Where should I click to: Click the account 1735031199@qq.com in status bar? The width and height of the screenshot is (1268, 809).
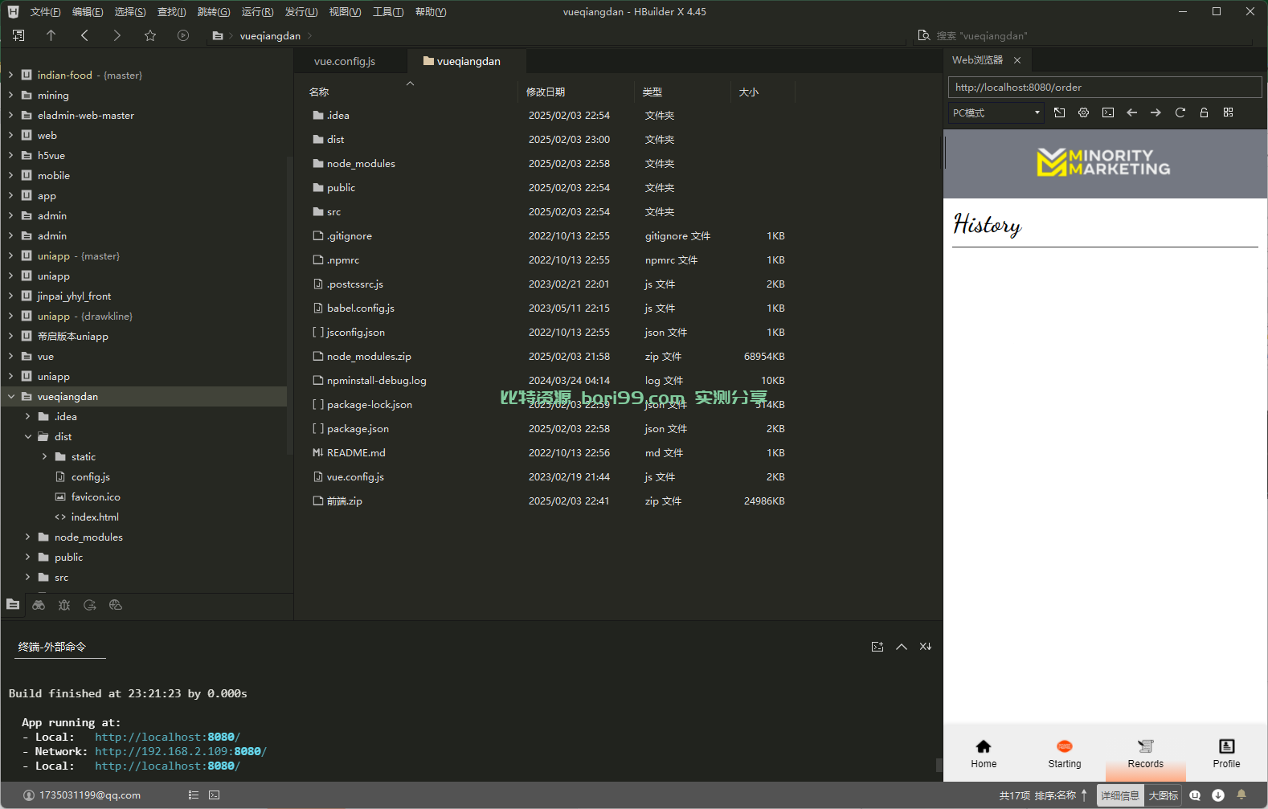coord(82,795)
